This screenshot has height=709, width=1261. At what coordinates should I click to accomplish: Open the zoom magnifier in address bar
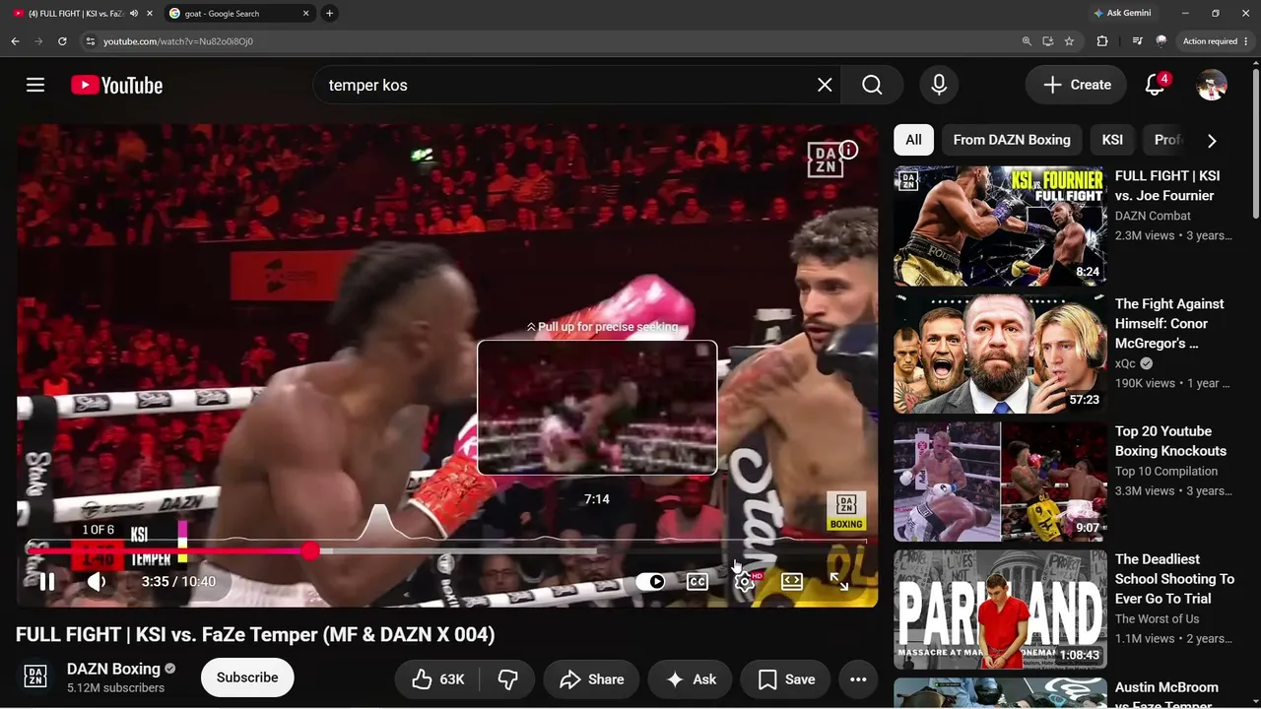coord(1027,41)
